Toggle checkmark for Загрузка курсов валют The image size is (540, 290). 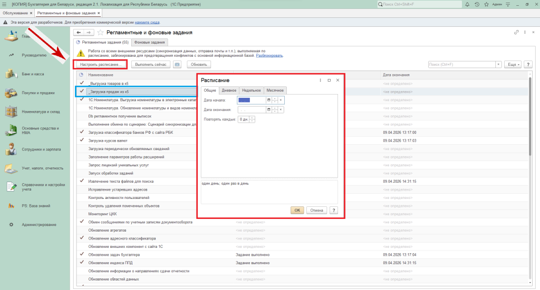click(x=81, y=140)
